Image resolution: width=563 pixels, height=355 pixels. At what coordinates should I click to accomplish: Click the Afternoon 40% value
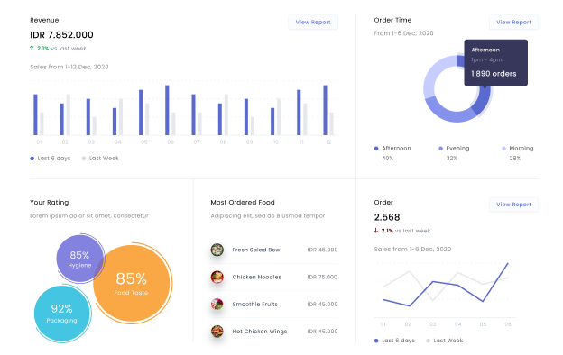pos(387,159)
